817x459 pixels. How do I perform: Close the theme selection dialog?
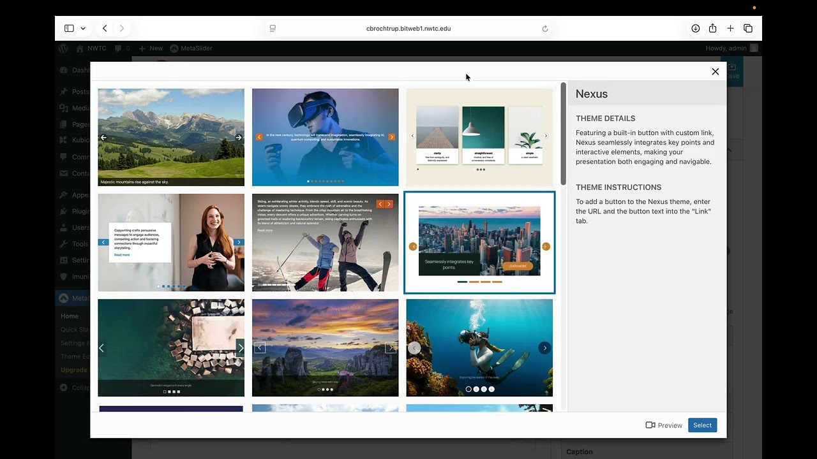[716, 71]
